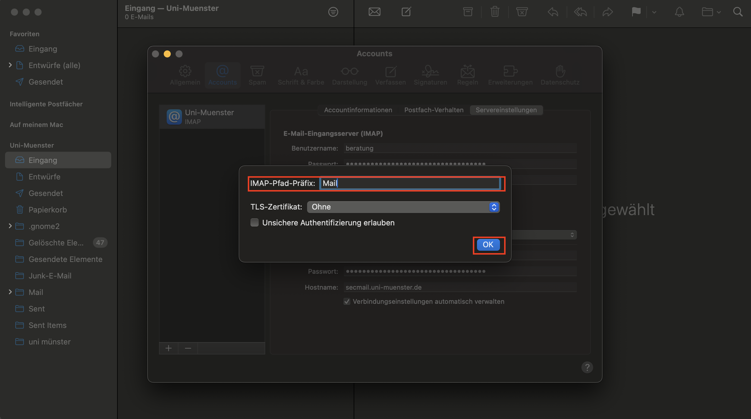Screen dimensions: 751x419
Task: Click the reply all arrows icon
Action: point(580,12)
